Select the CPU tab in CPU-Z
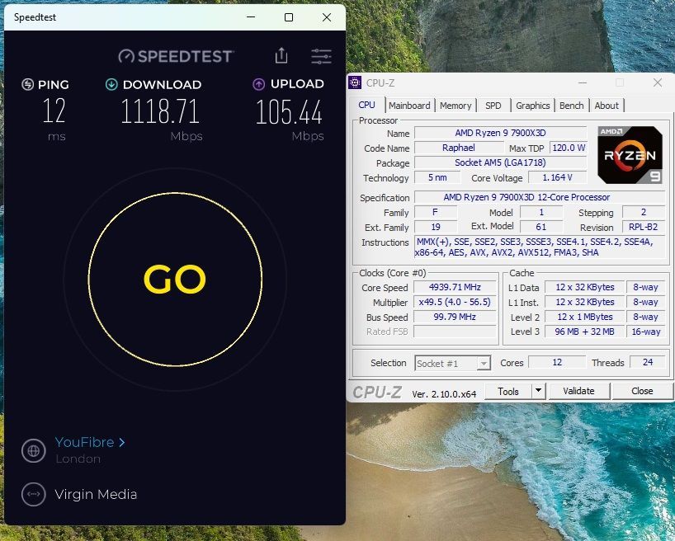This screenshot has width=675, height=541. [366, 105]
